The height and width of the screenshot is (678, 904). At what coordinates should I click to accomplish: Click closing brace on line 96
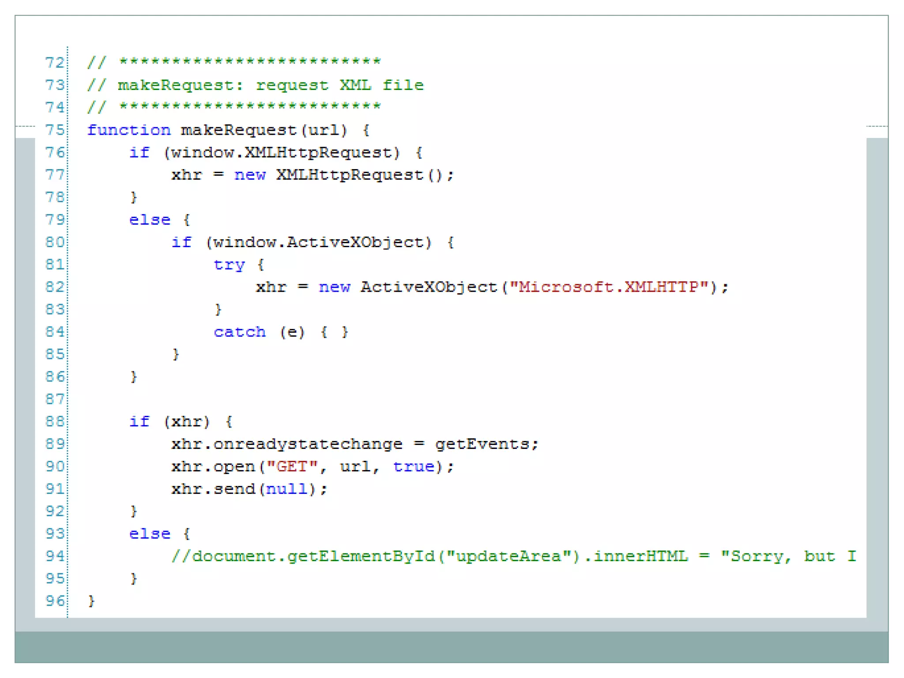click(91, 601)
